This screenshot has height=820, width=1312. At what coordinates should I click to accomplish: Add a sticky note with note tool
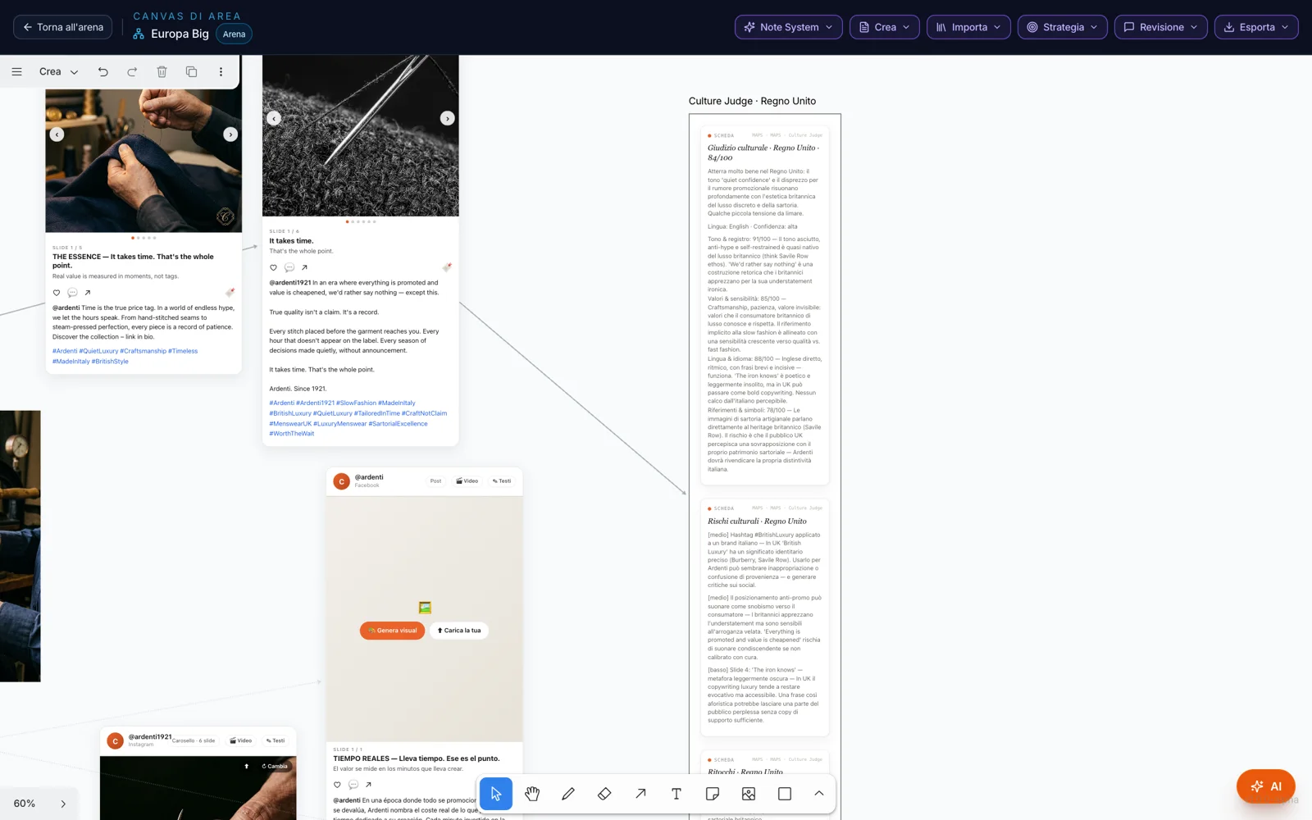click(713, 794)
